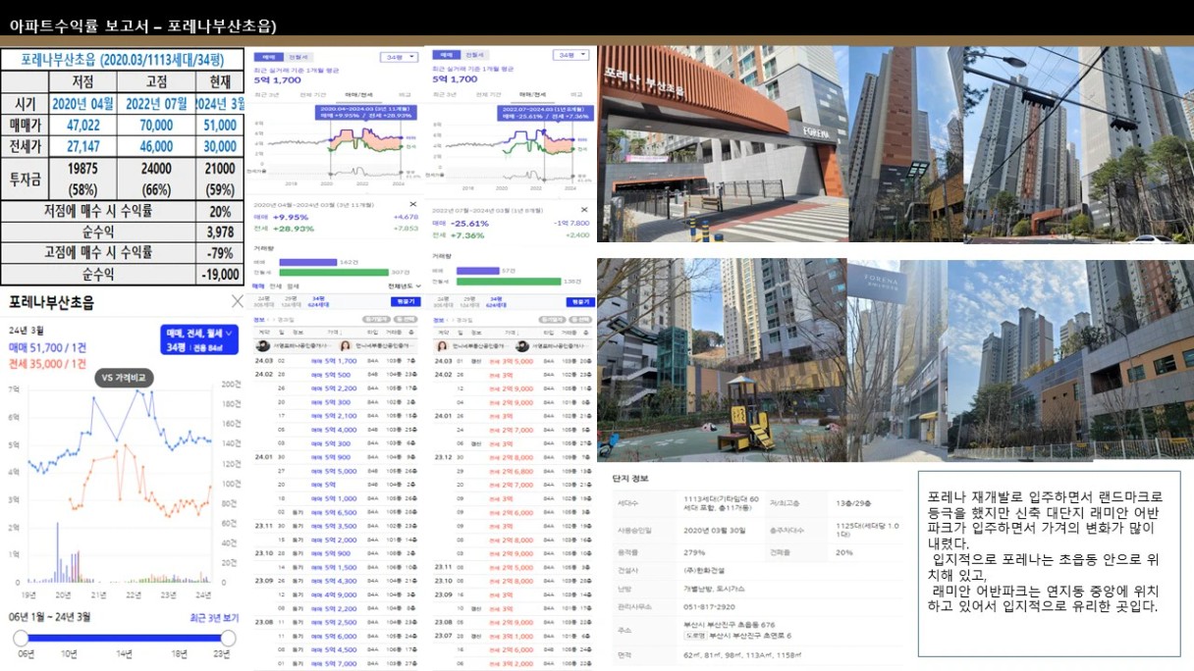This screenshot has height=671, width=1194.
Task: Close the 포레나부산초읍 price chart popup
Action: [237, 301]
